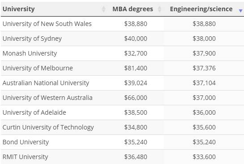This screenshot has width=244, height=164.
Task: Click the $66,000 MBA fee value
Action: pyautogui.click(x=136, y=98)
